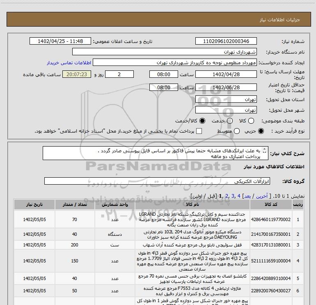Click the کد کالا column header
This screenshot has height=305, width=316.
point(271,204)
